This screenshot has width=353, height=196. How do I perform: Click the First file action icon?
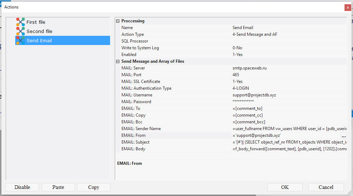click(x=21, y=22)
